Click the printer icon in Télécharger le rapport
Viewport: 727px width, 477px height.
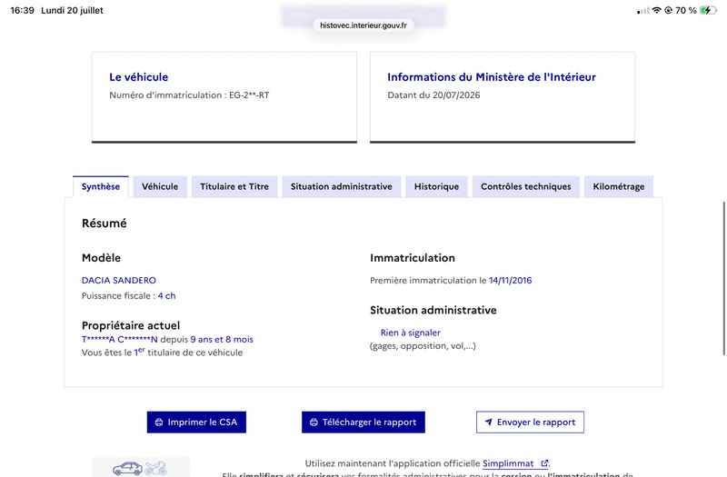pos(314,422)
